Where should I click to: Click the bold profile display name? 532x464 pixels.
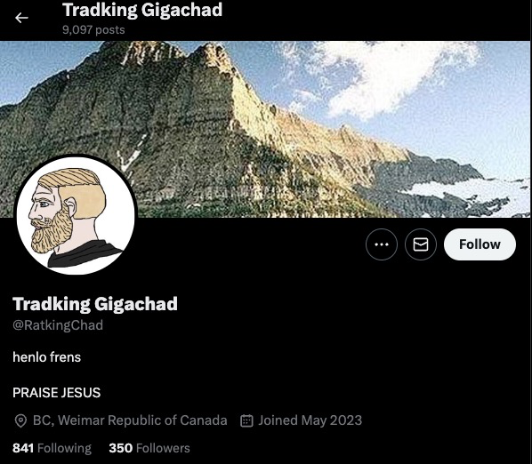[x=95, y=304]
